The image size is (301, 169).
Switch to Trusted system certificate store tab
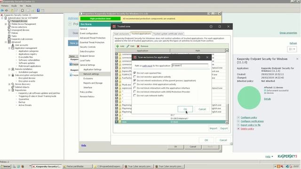pos(168,34)
